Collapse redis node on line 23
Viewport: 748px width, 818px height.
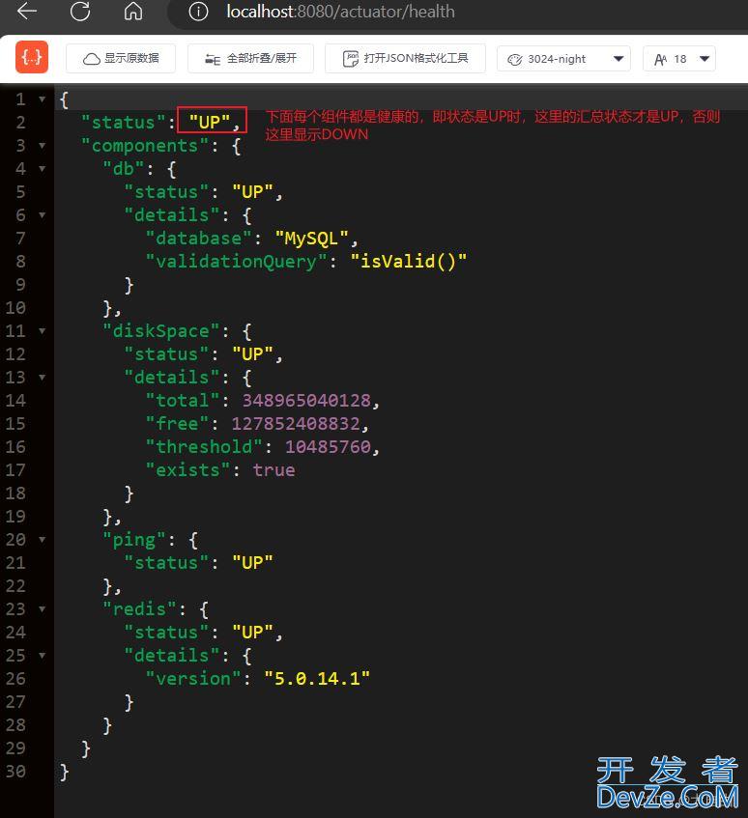42,608
